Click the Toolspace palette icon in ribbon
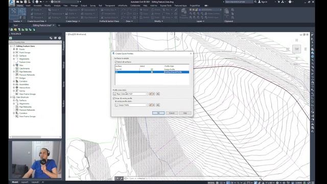This screenshot has height=184, width=327. click(14, 13)
